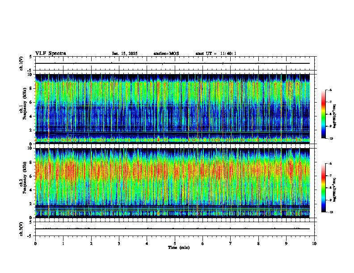Click time axis tick label "2"
Screen dimensions: 354x273
(91, 244)
